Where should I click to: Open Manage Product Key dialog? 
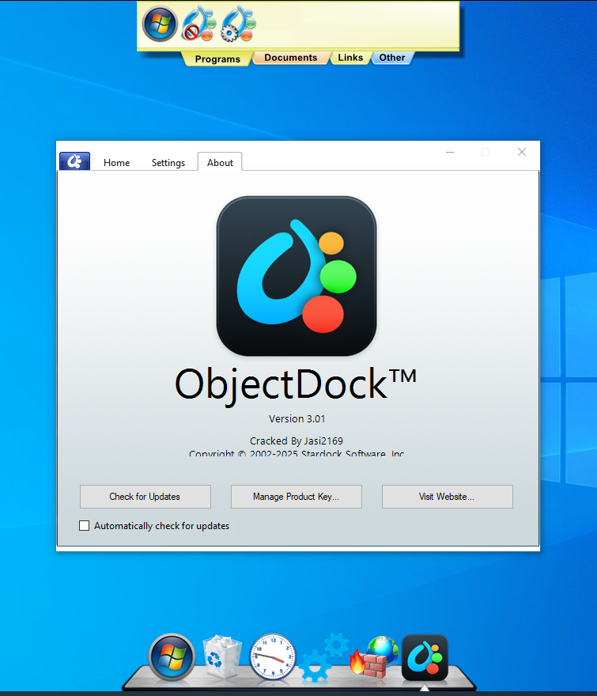tap(296, 496)
